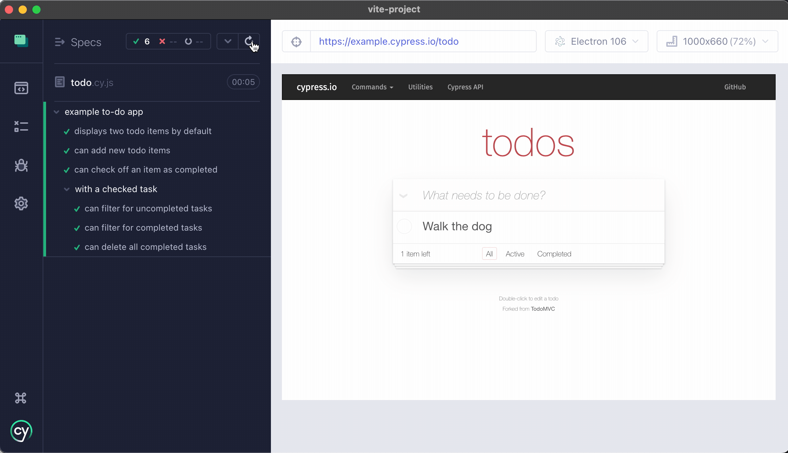Screen dimensions: 788x453
Task: Expand the Specs panel toggle icon
Action: click(x=60, y=42)
